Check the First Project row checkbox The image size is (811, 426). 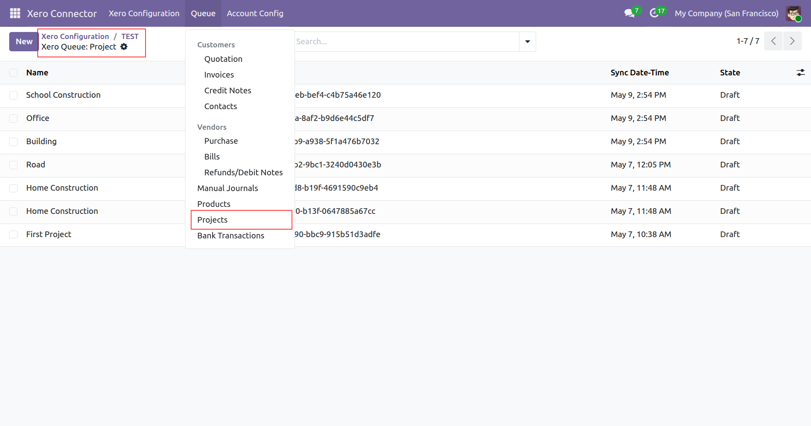click(x=14, y=234)
